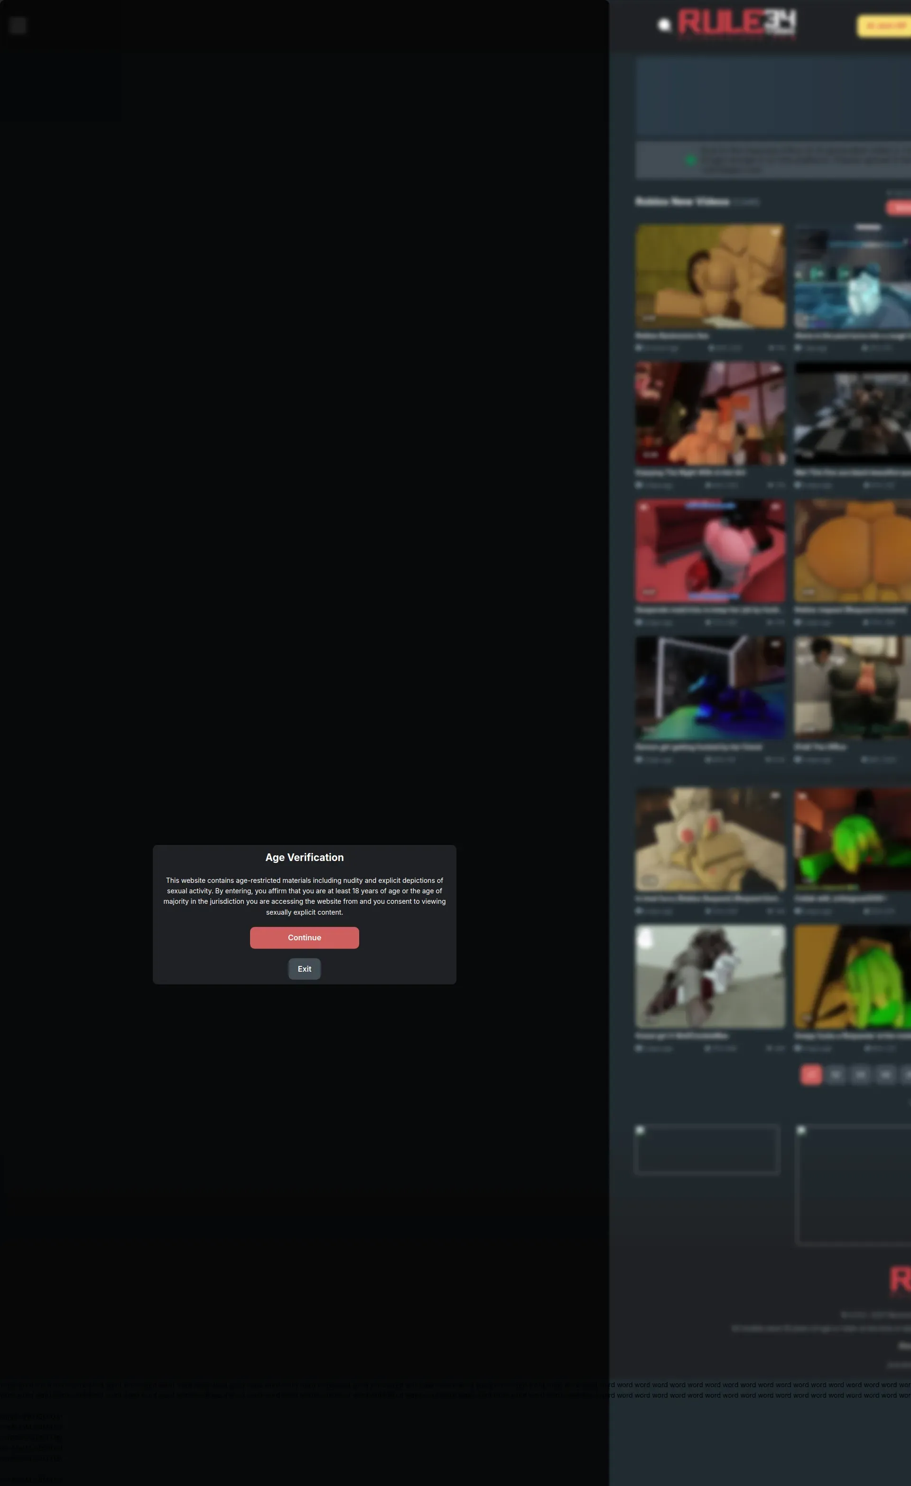Click the small red button near videos heading

click(x=899, y=208)
